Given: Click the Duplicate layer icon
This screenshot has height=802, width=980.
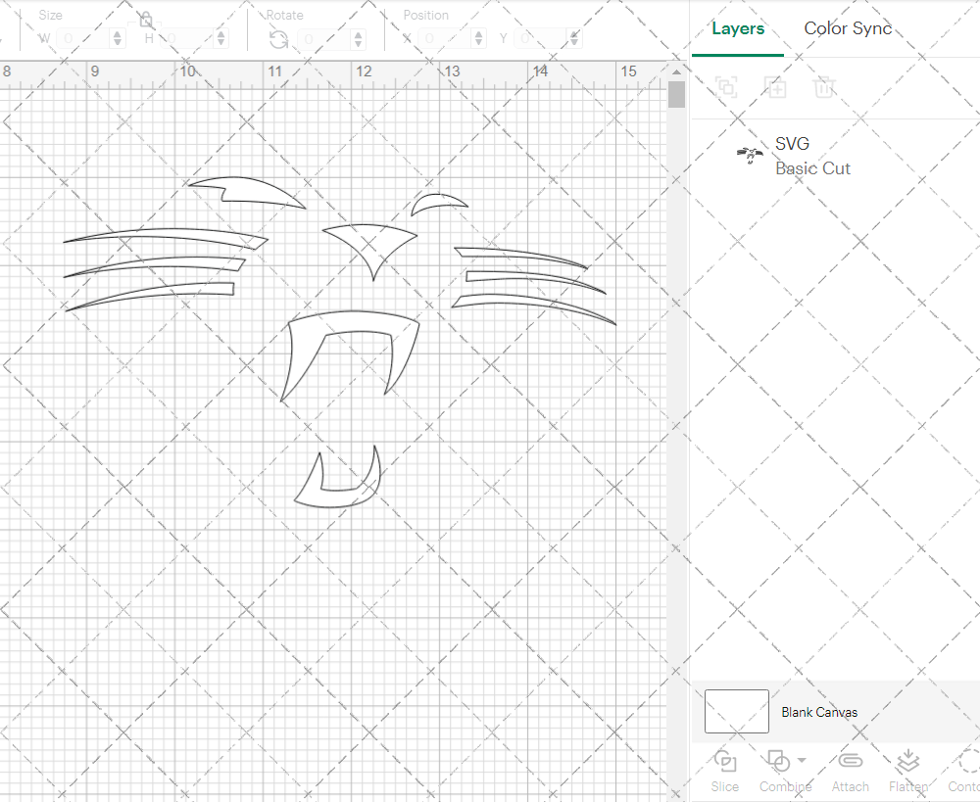Looking at the screenshot, I should coord(775,87).
